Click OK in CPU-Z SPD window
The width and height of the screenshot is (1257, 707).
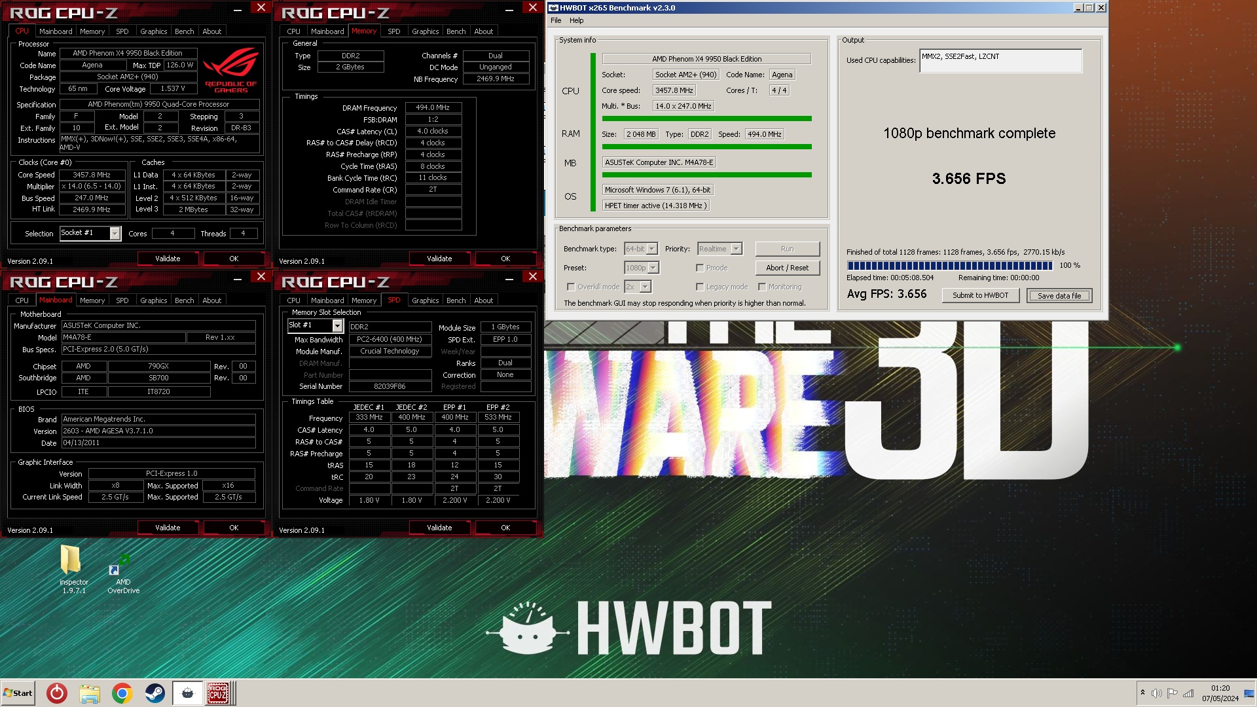click(505, 528)
